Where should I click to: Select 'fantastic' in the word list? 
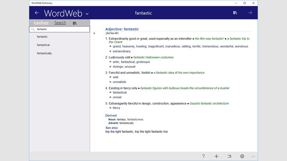42,37
